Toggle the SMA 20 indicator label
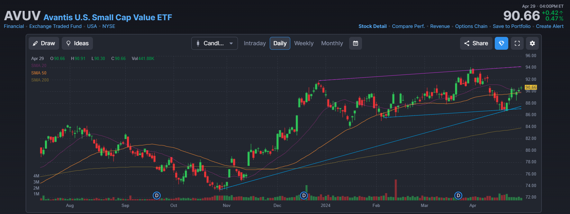Image resolution: width=570 pixels, height=214 pixels. (x=39, y=65)
